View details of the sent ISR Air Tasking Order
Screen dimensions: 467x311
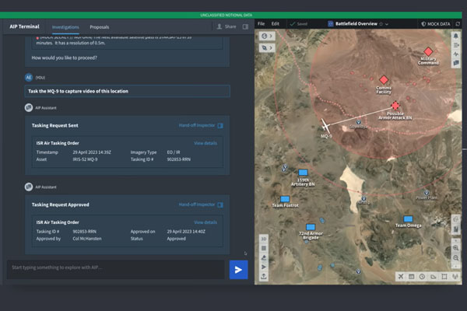click(205, 143)
